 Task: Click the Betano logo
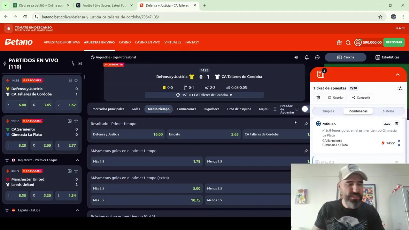[x=19, y=42]
